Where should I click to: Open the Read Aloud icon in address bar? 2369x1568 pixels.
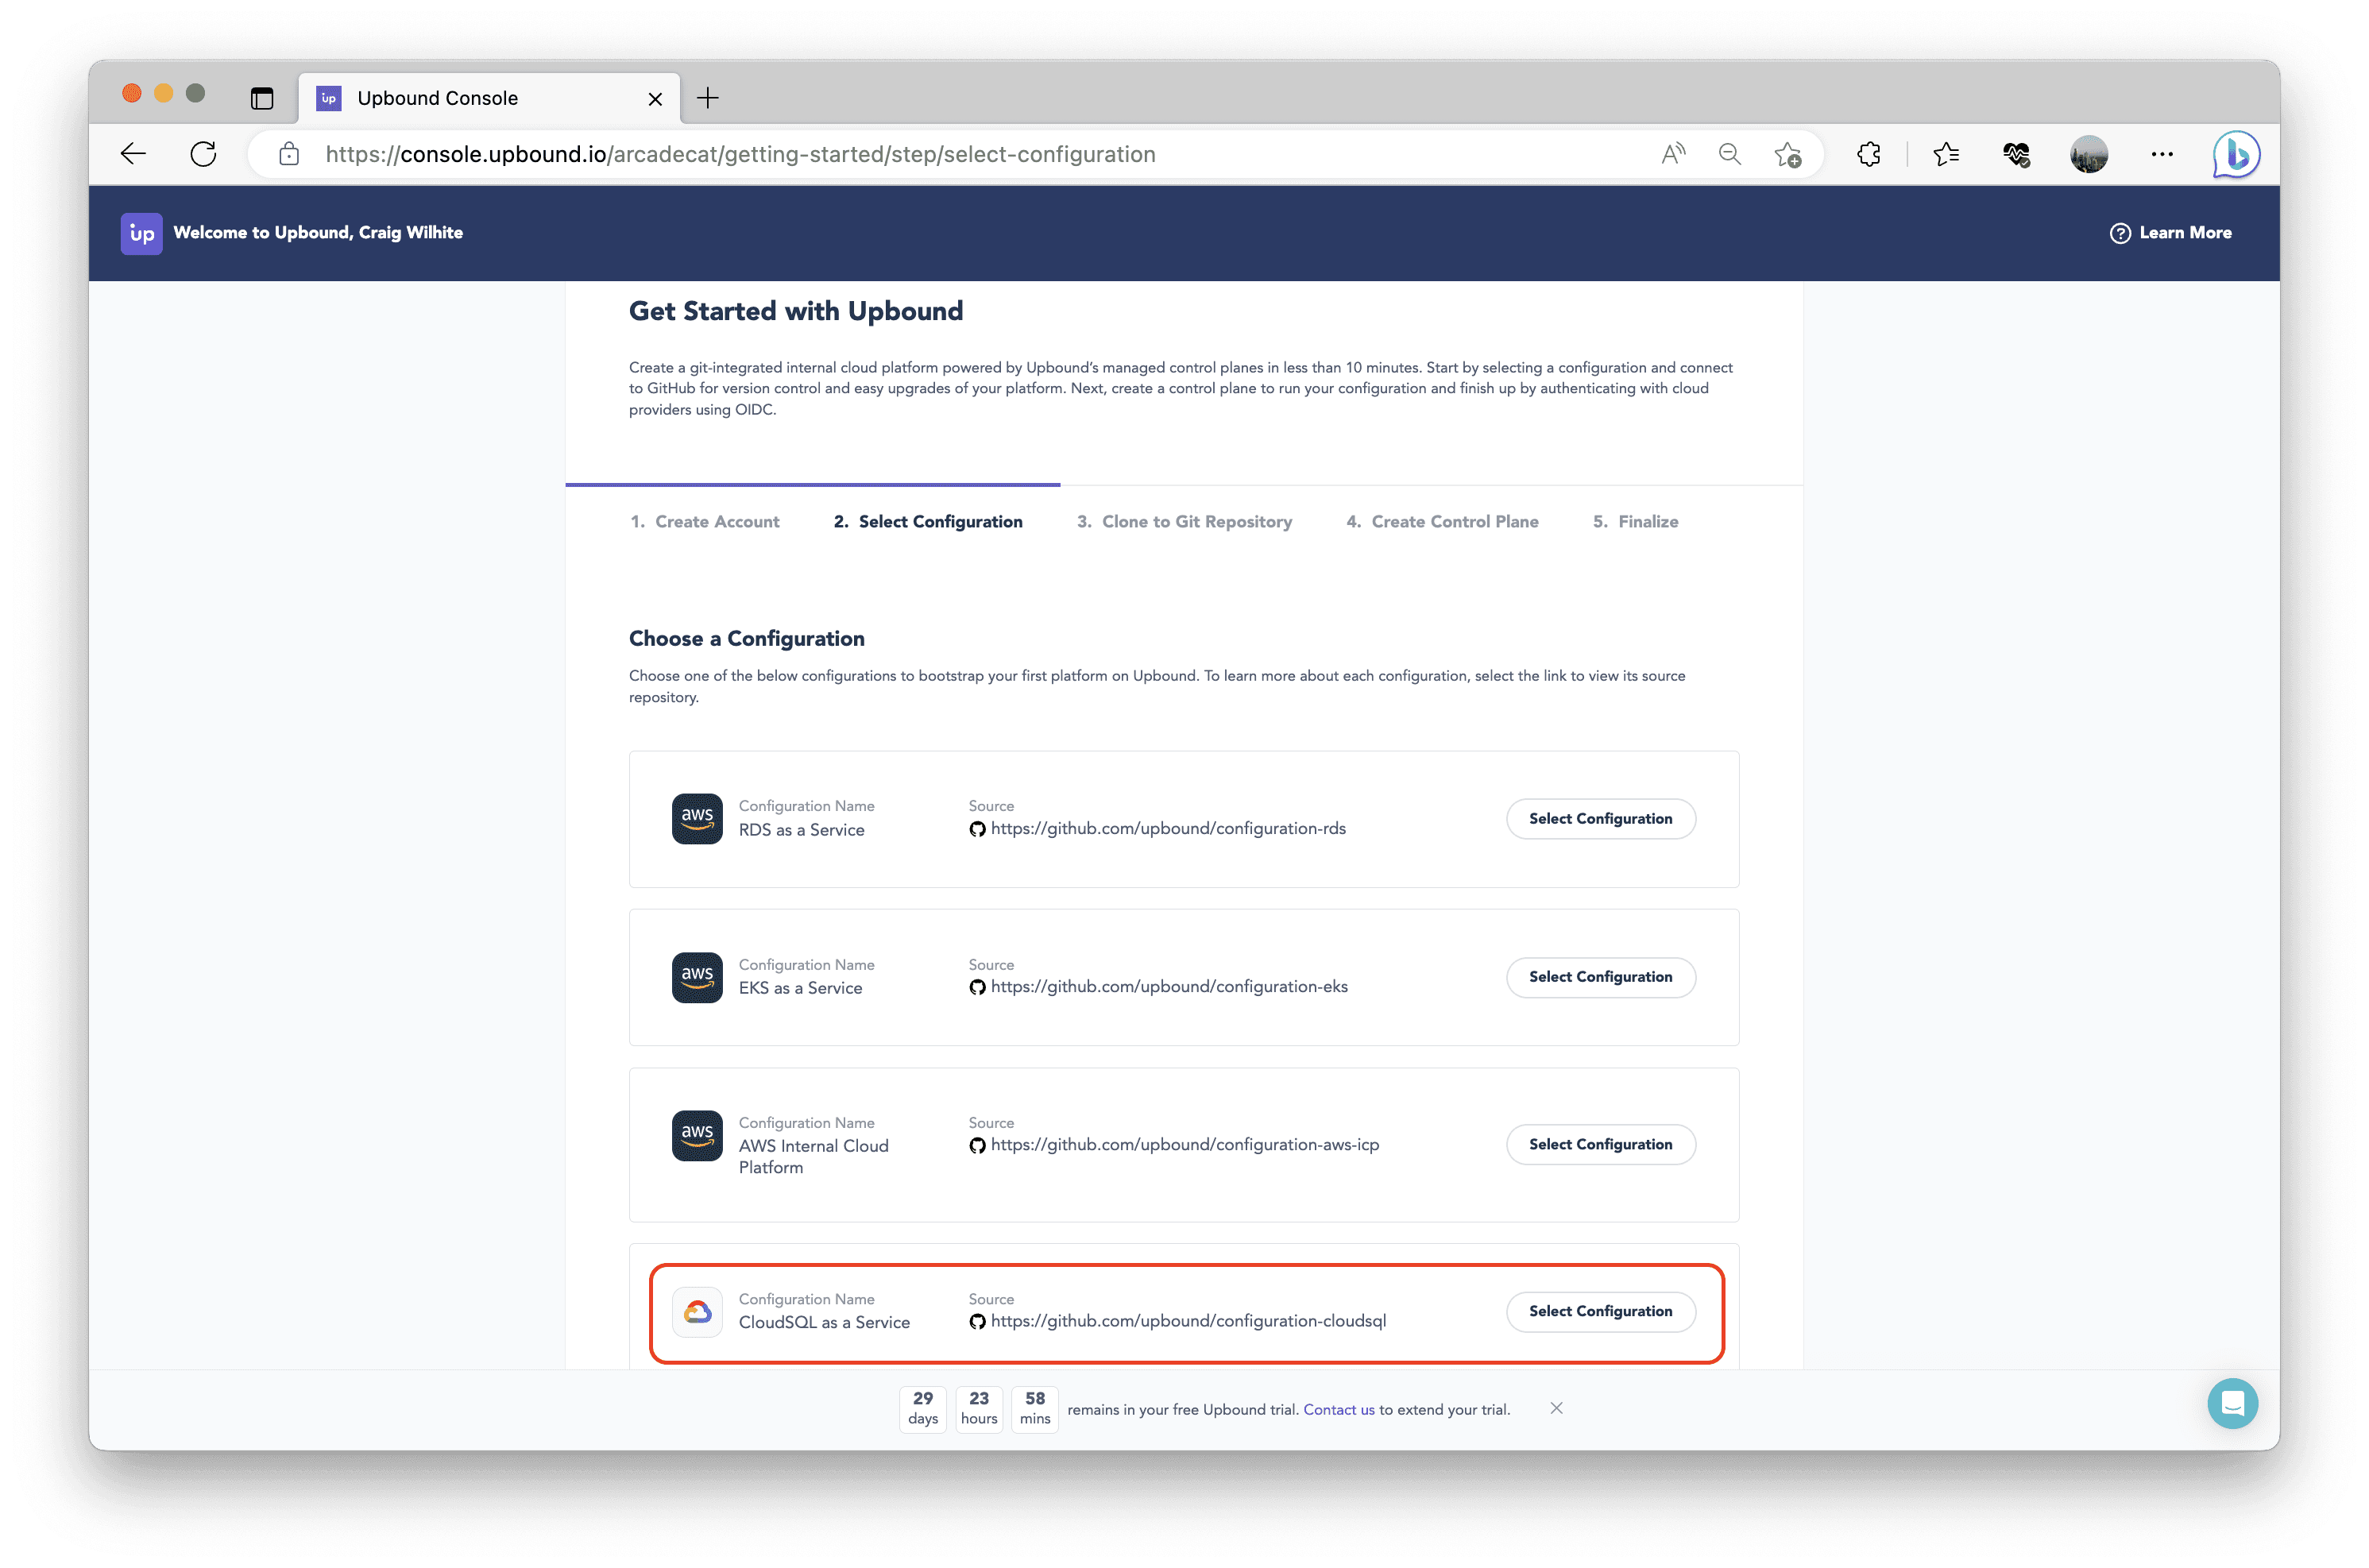[1673, 155]
